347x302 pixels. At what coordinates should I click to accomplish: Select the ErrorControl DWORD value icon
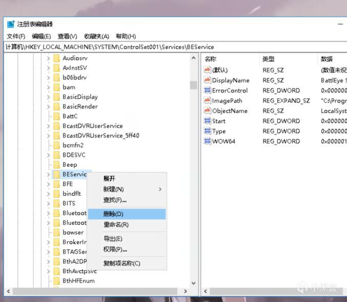tap(207, 90)
